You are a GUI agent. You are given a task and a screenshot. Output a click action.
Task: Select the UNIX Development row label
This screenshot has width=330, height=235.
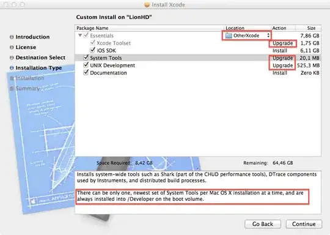coord(112,65)
